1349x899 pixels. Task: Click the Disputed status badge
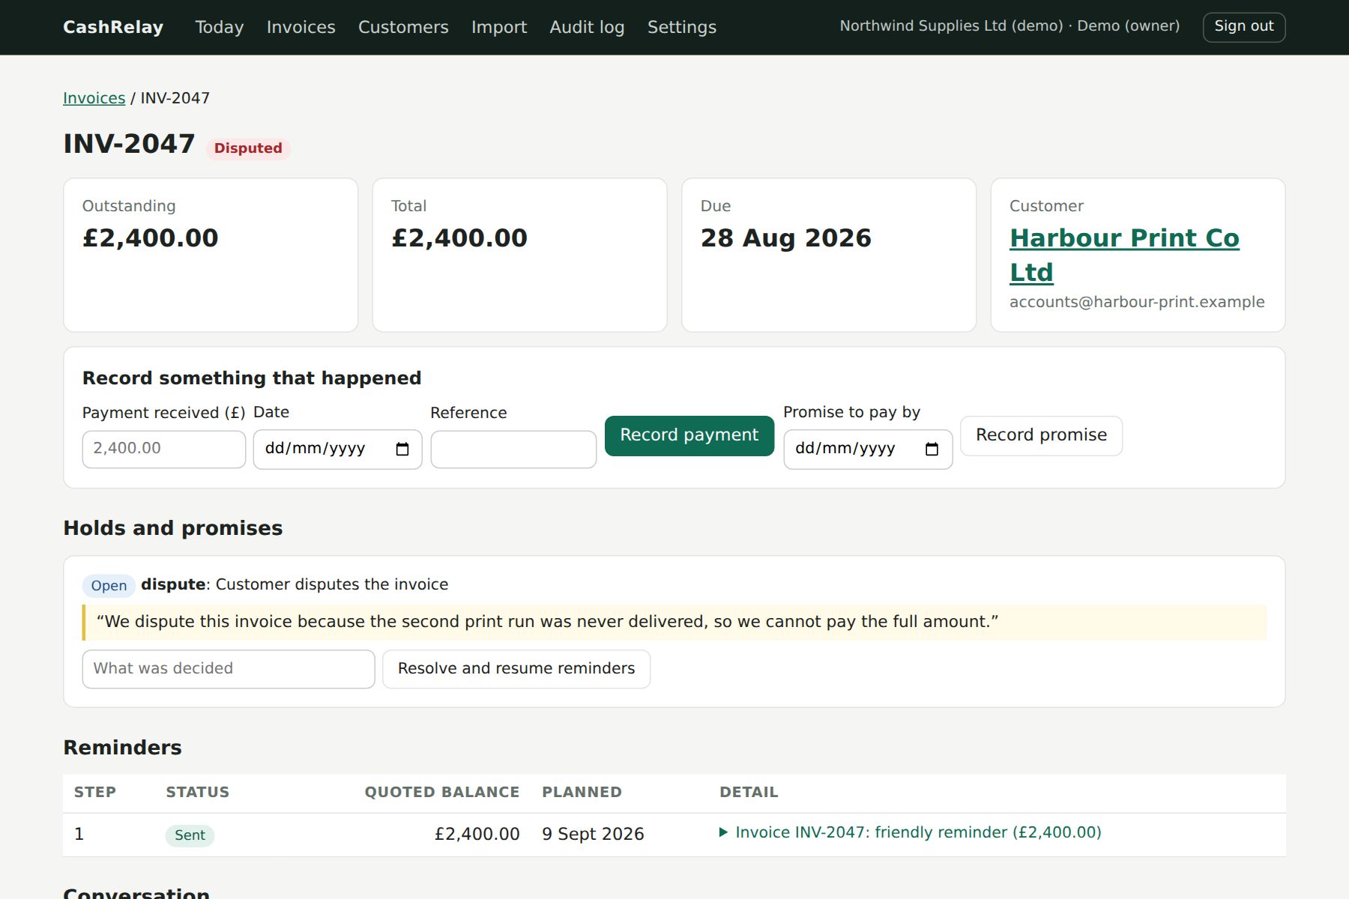coord(248,148)
